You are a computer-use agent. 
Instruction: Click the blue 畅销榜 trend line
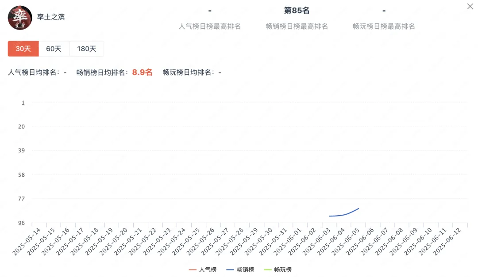click(345, 214)
